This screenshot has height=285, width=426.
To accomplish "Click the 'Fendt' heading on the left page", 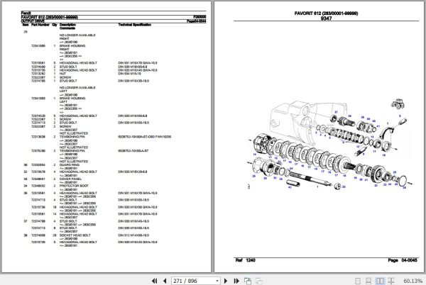I will (x=26, y=13).
